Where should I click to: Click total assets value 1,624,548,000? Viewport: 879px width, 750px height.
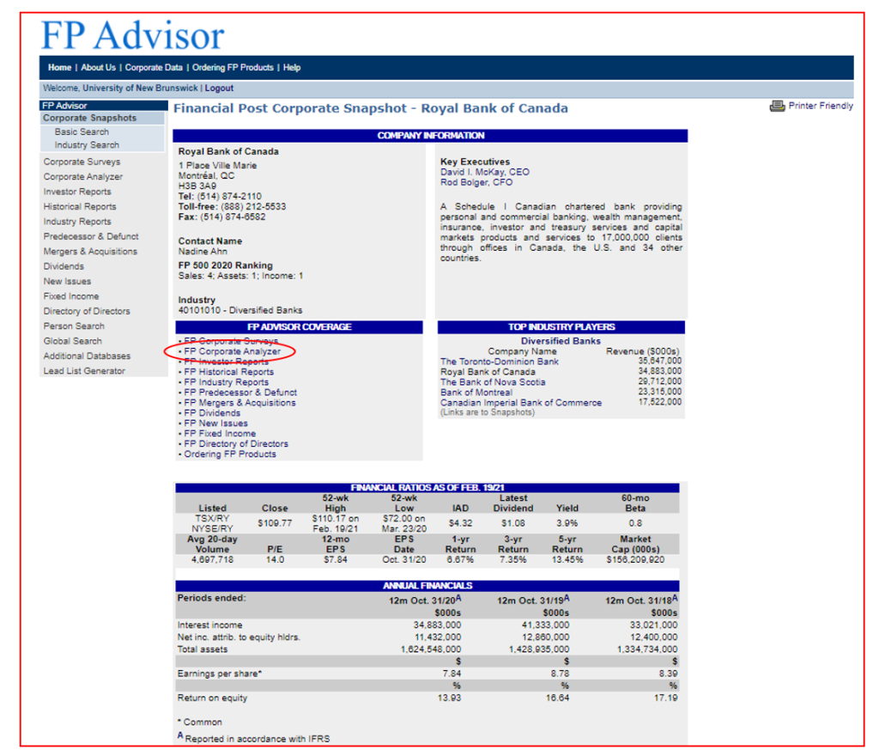click(x=431, y=649)
